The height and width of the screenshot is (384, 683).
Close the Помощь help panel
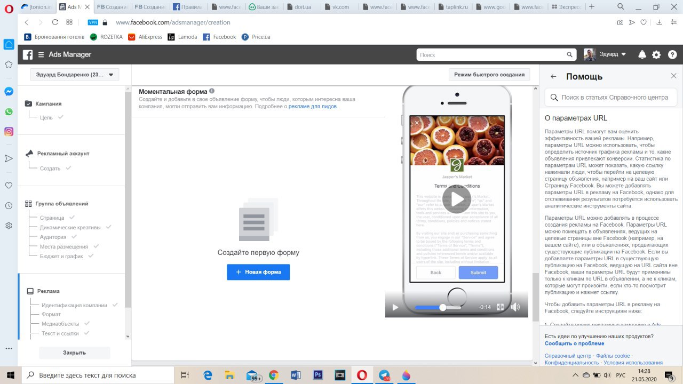[x=673, y=76]
